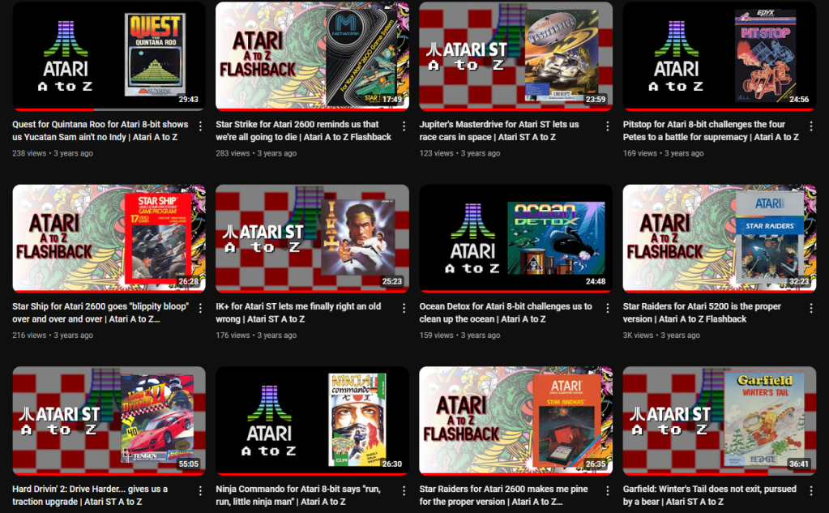
Task: Open action menu for Star Ship video
Action: pos(200,309)
